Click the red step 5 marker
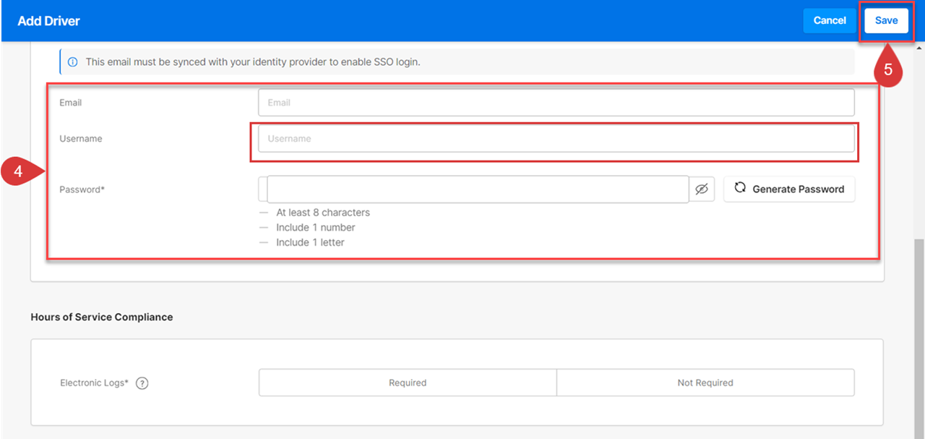Viewport: 925px width, 439px height. (x=888, y=72)
